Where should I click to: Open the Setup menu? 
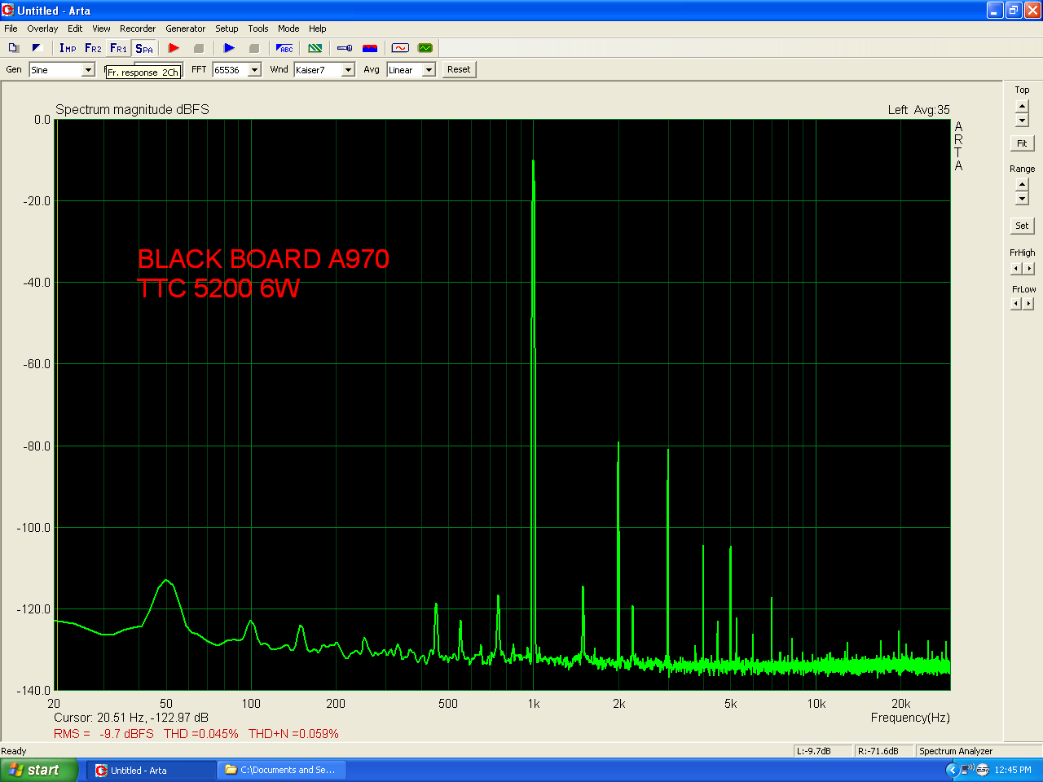point(227,29)
